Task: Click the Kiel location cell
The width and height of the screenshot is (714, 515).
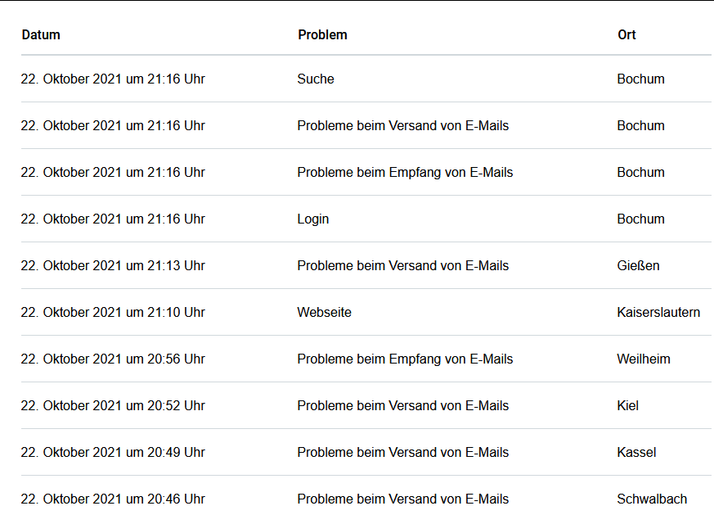Action: point(628,406)
